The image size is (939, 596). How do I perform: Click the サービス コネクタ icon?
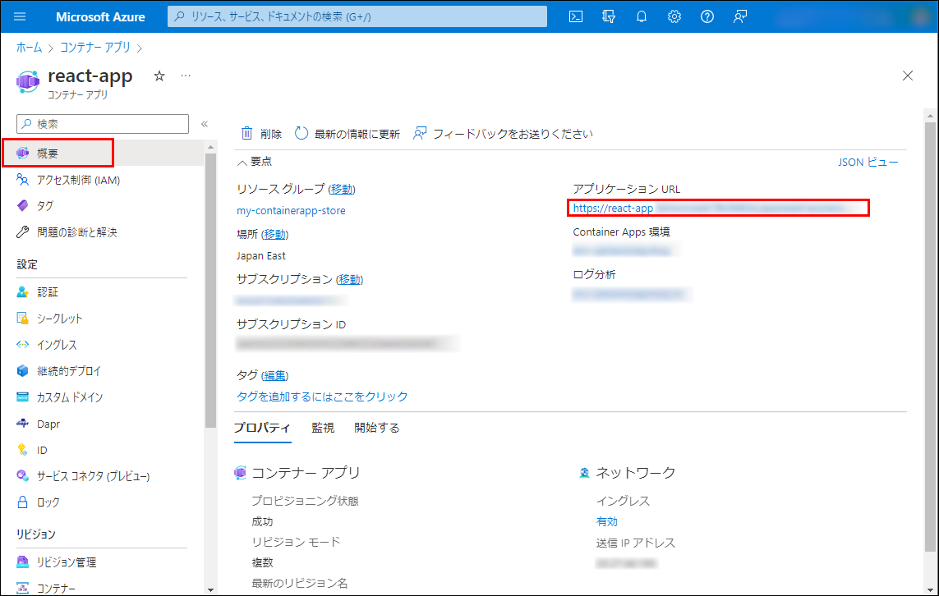click(x=23, y=476)
